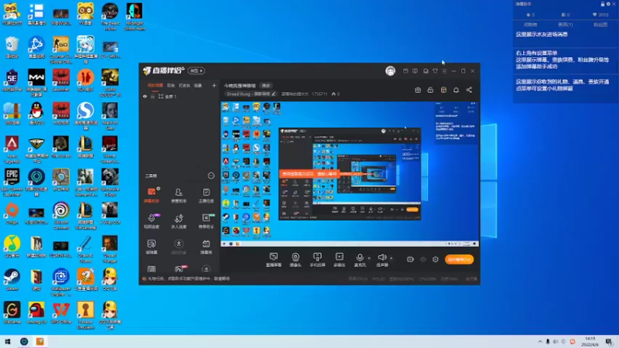619x348 pixels.
Task: Add a live screen capture source
Action: click(274, 260)
